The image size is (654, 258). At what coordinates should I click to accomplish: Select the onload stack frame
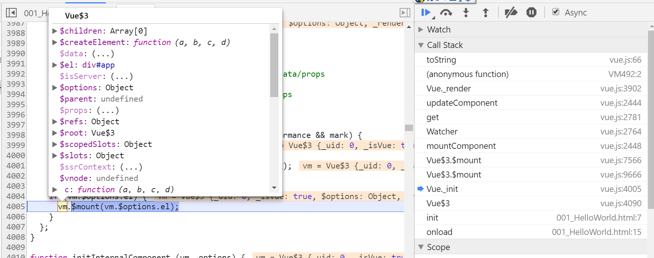[531, 232]
